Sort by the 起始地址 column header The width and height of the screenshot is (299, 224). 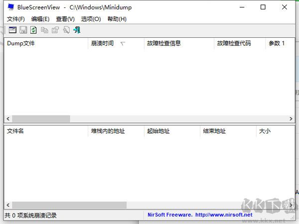click(172, 131)
